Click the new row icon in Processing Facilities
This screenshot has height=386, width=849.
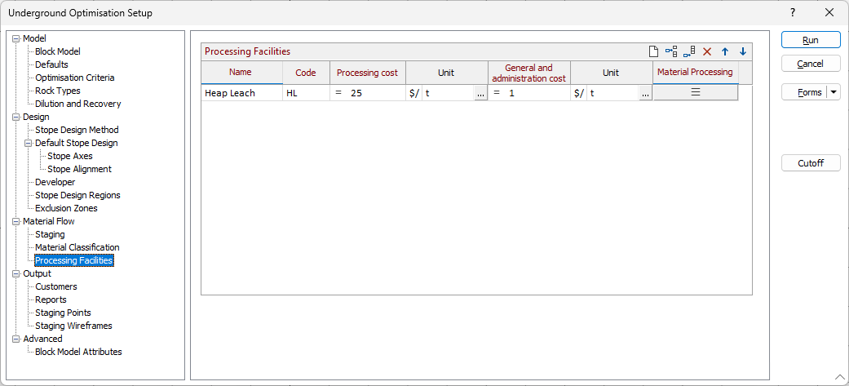tap(653, 51)
